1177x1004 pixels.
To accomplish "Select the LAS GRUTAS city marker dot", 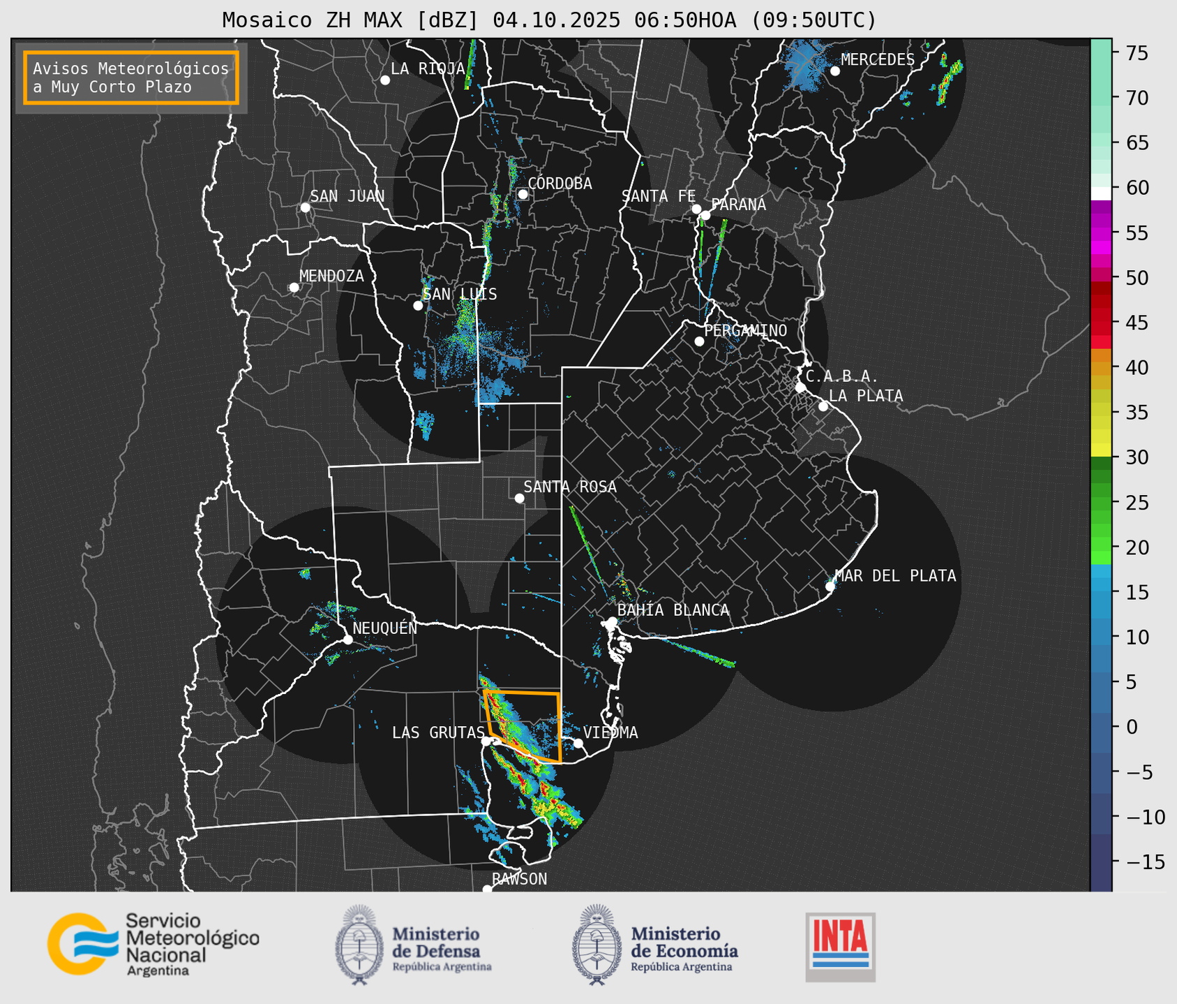I will 486,741.
